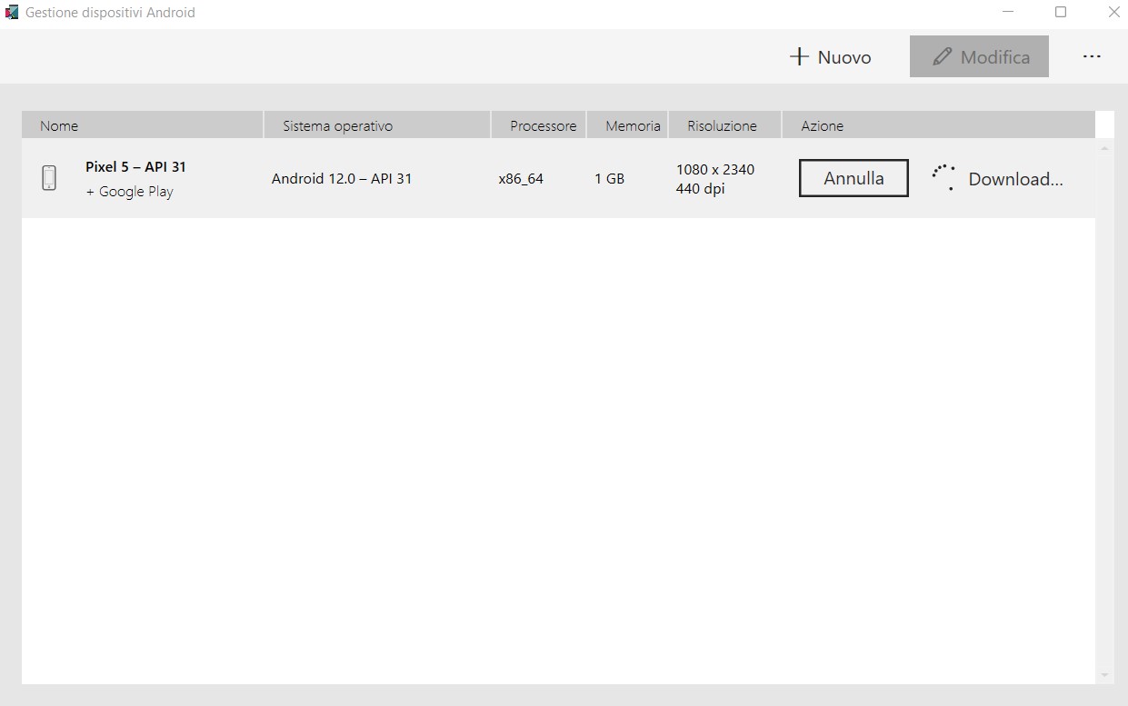Click the Memoria column header
Image resolution: width=1128 pixels, height=706 pixels.
pyautogui.click(x=627, y=125)
